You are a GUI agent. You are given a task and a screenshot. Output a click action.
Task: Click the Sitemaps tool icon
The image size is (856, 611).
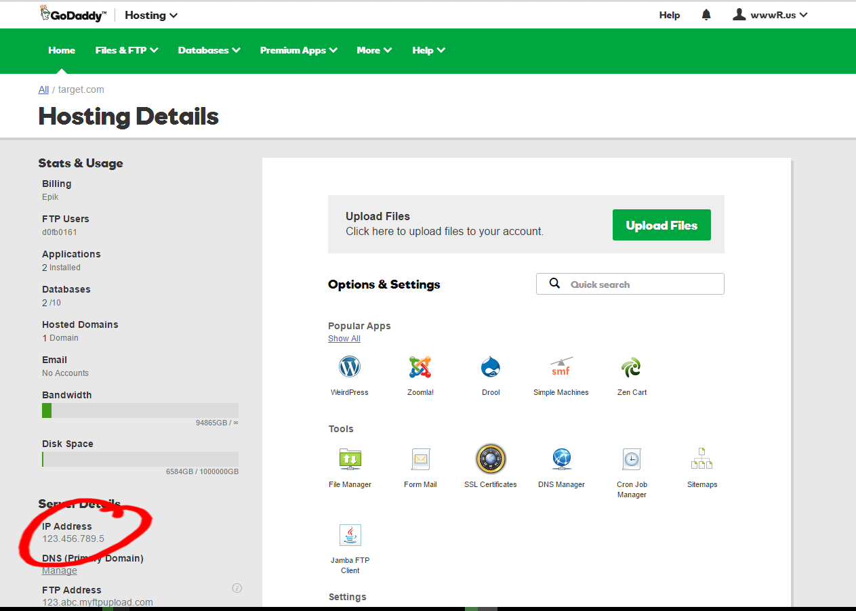coord(701,460)
